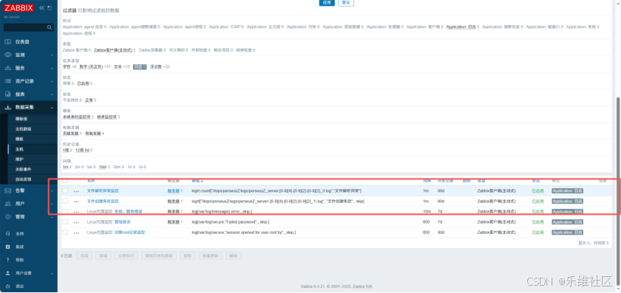Click the magnifier icon in the sidebar search
This screenshot has height=293, width=621.
[49, 27]
